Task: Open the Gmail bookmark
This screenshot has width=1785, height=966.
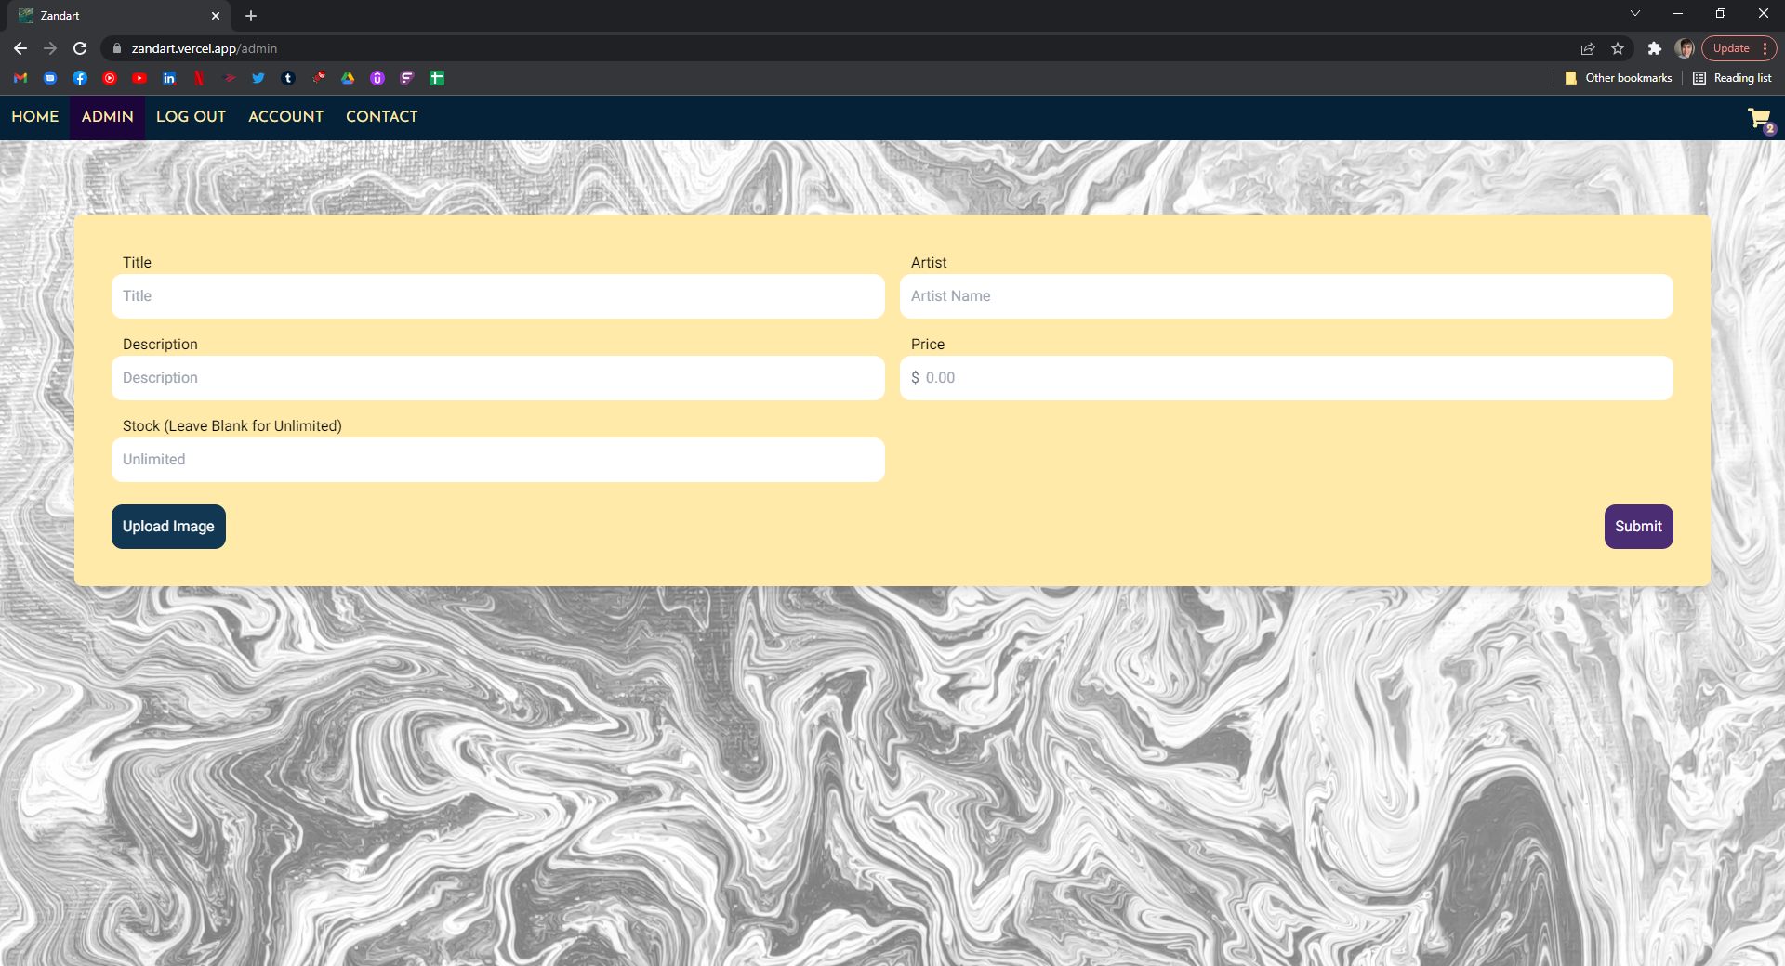Action: click(20, 78)
